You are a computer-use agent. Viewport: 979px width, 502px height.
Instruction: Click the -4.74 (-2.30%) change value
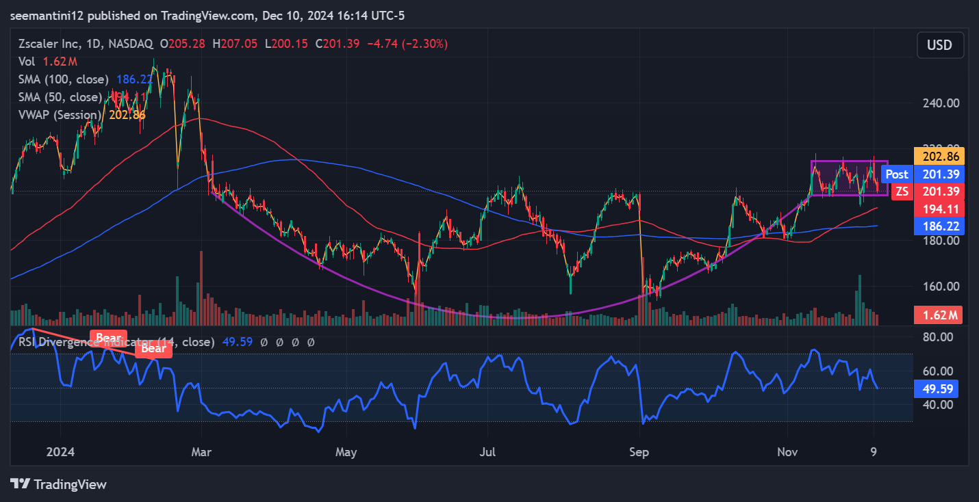click(x=407, y=44)
